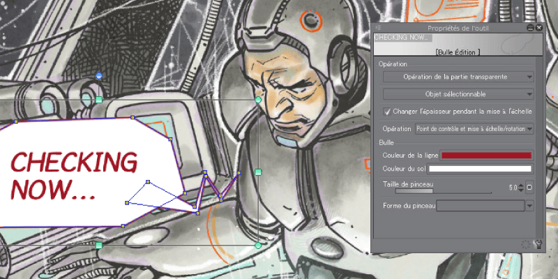Image resolution: width=558 pixels, height=279 pixels.
Task: Select the top-right round scale handle
Action: click(258, 100)
